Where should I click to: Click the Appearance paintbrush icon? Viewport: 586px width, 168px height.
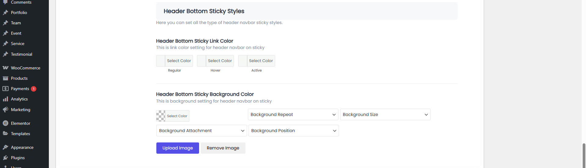pyautogui.click(x=5, y=147)
